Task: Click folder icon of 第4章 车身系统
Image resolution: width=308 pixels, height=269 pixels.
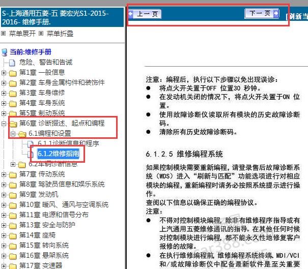Action: point(13,104)
